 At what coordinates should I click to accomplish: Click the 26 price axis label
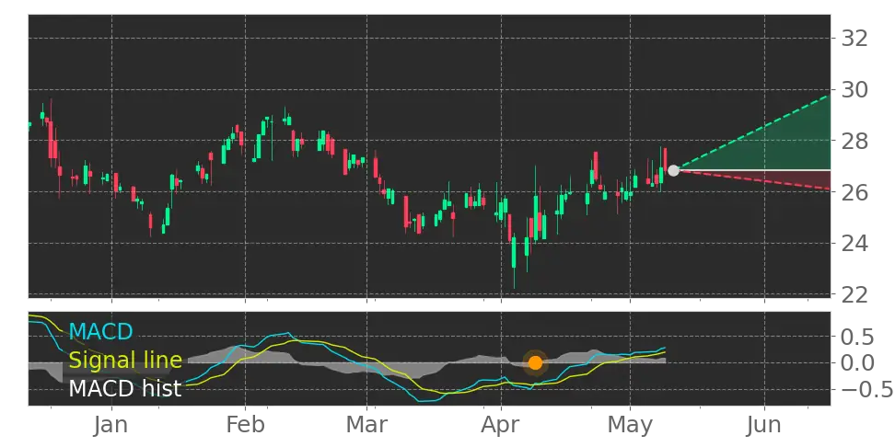tap(854, 192)
